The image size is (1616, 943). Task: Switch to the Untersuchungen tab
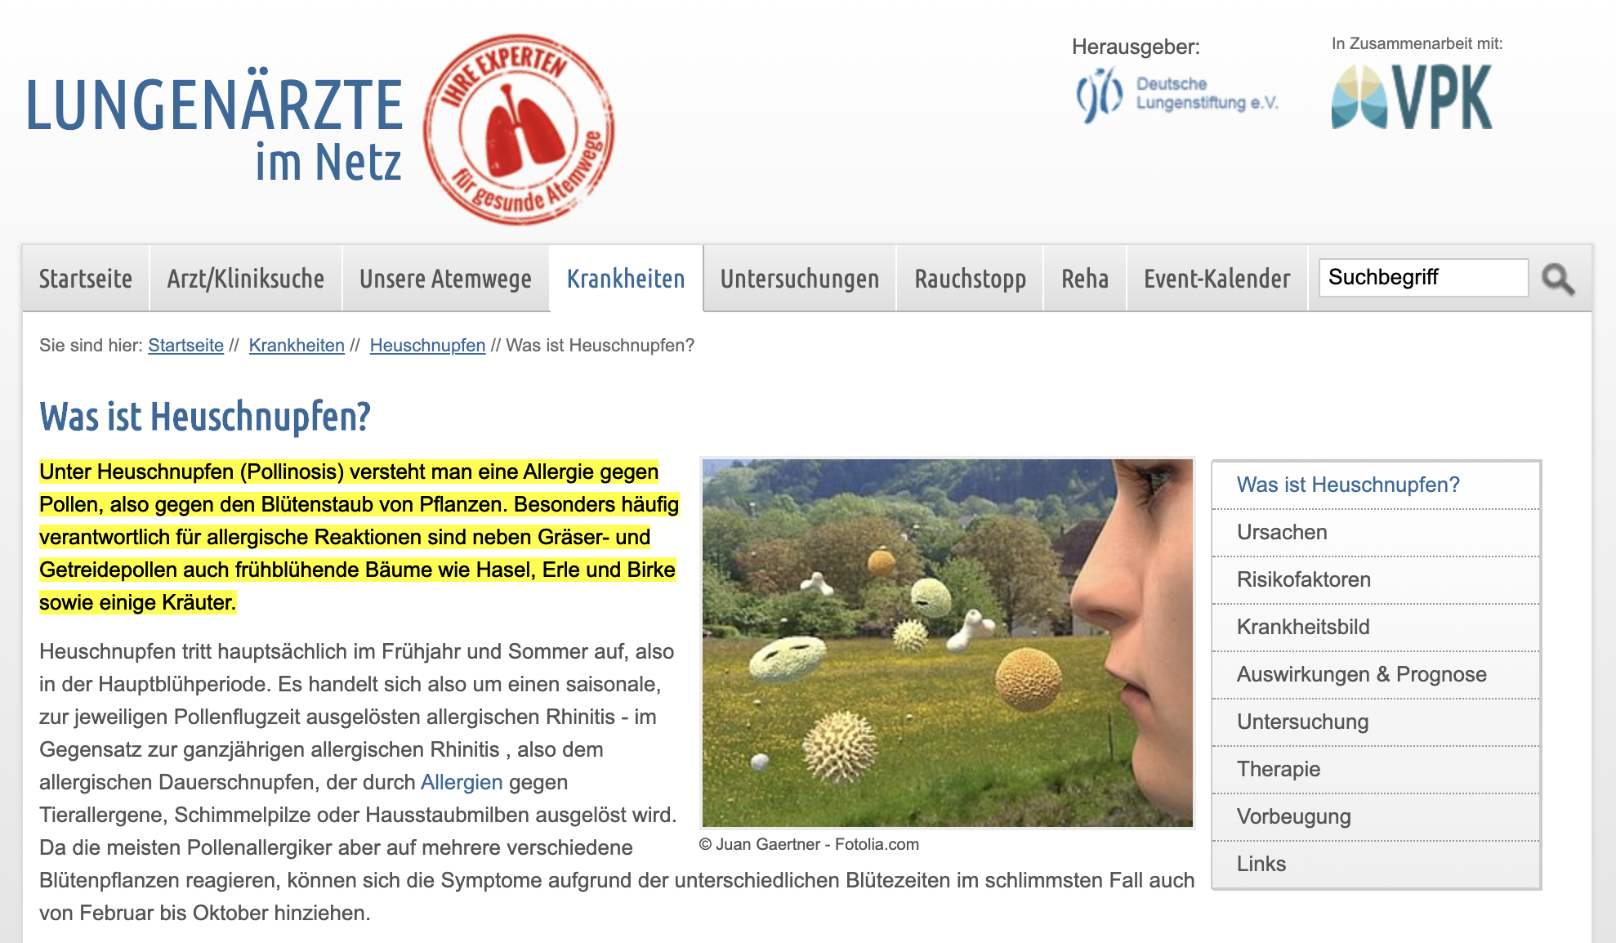pyautogui.click(x=800, y=279)
